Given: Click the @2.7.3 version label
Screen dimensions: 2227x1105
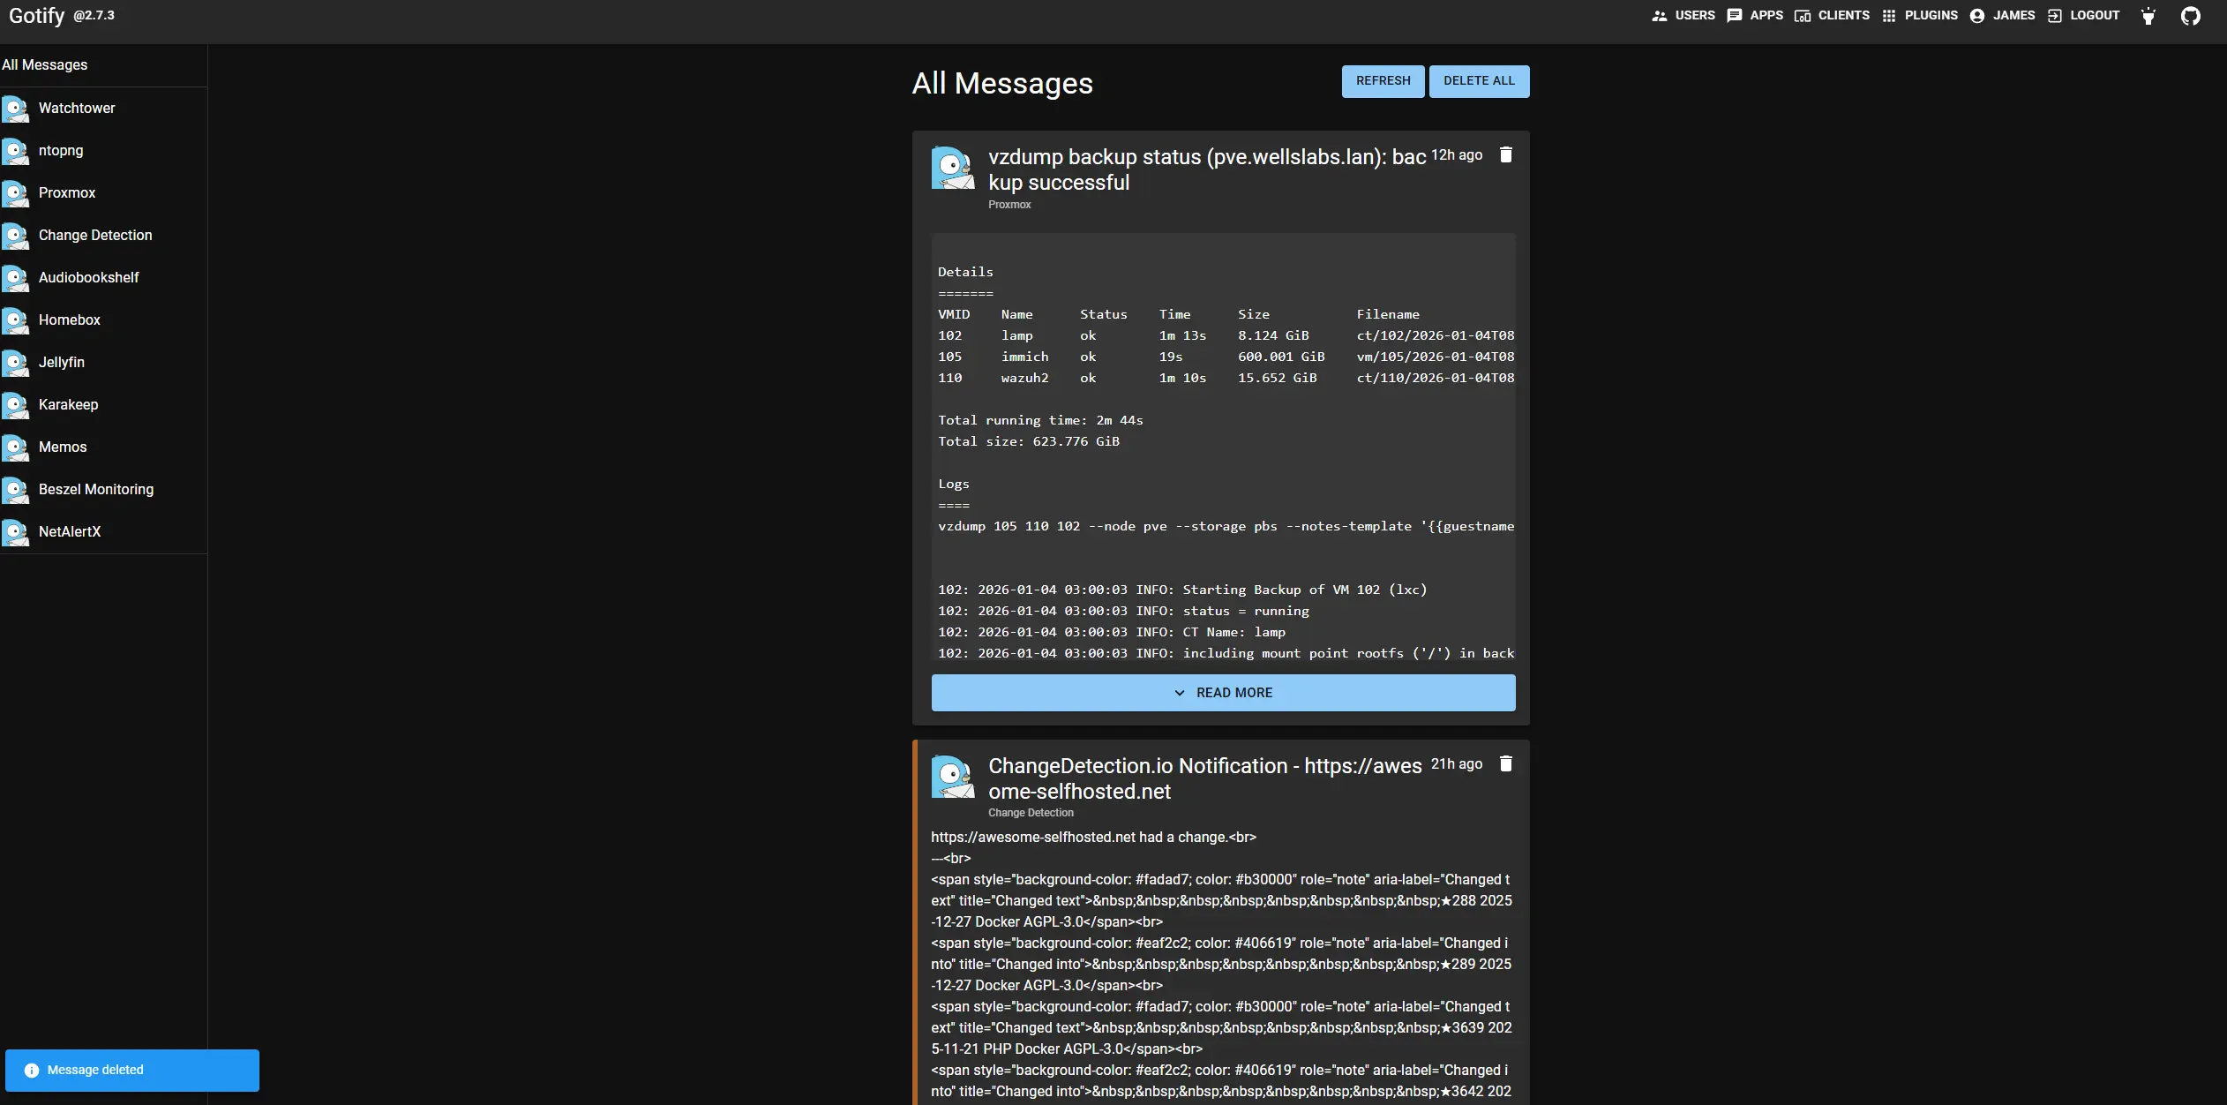Looking at the screenshot, I should [94, 16].
